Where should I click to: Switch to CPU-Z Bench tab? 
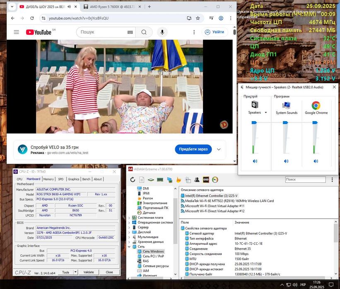coord(86,179)
